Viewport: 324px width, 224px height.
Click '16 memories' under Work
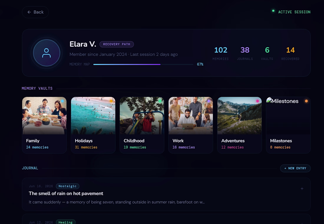(184, 147)
